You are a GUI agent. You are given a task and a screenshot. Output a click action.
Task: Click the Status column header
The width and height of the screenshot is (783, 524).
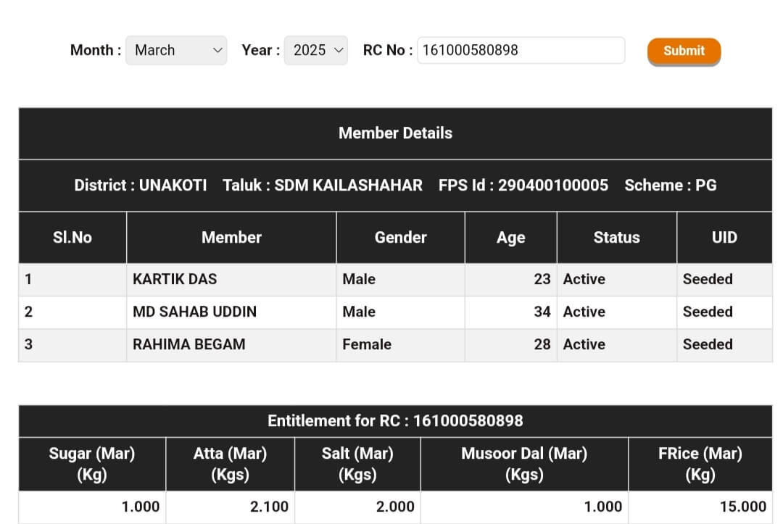click(616, 238)
